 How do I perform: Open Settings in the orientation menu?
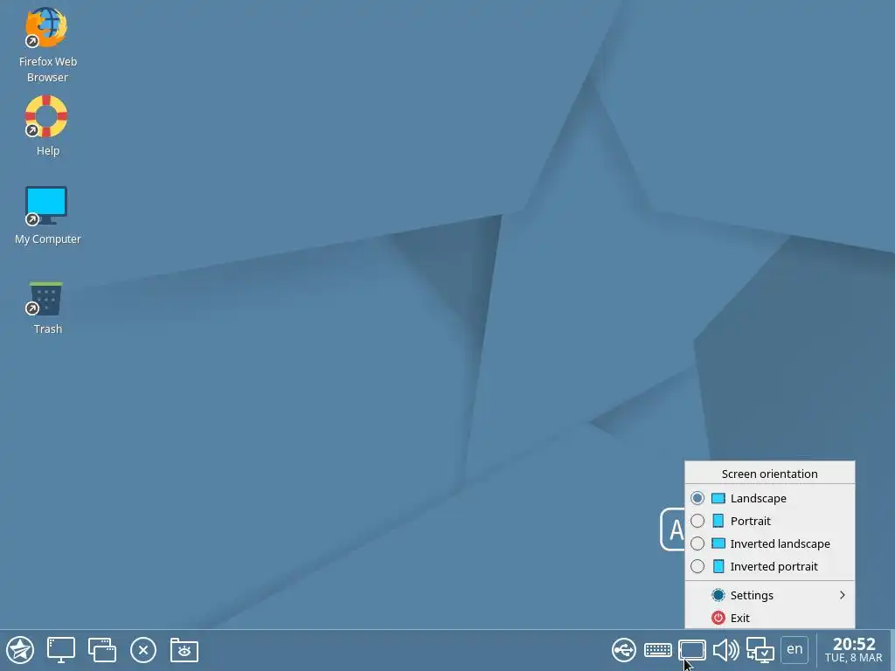click(x=769, y=595)
